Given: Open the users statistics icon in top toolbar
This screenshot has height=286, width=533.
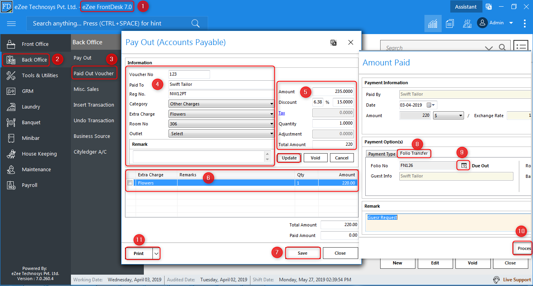Looking at the screenshot, I should (x=467, y=24).
